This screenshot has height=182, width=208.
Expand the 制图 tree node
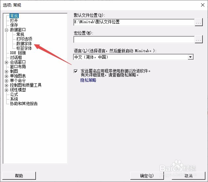pos(6,72)
